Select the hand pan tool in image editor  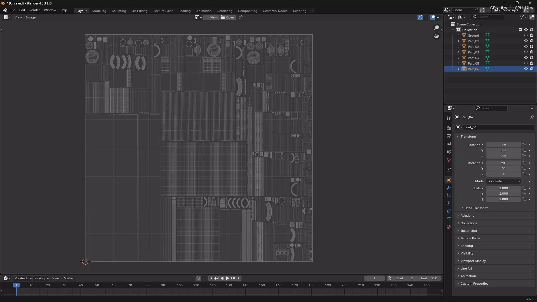[x=437, y=36]
